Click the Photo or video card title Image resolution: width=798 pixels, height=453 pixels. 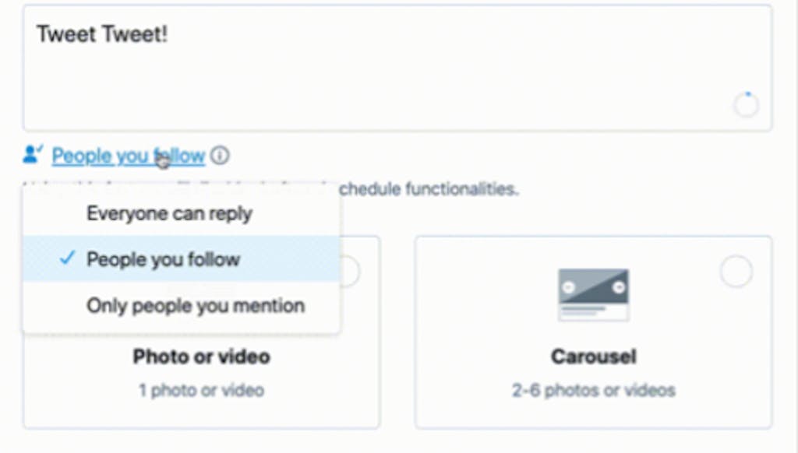(202, 356)
